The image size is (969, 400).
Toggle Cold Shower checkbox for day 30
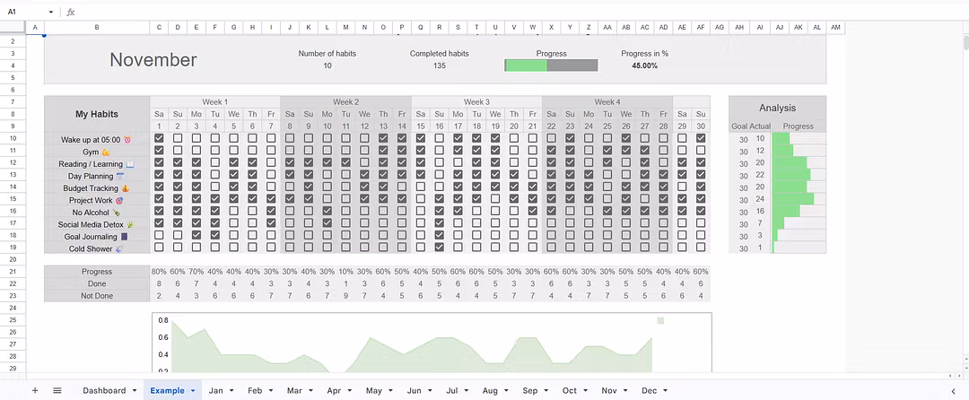click(701, 248)
